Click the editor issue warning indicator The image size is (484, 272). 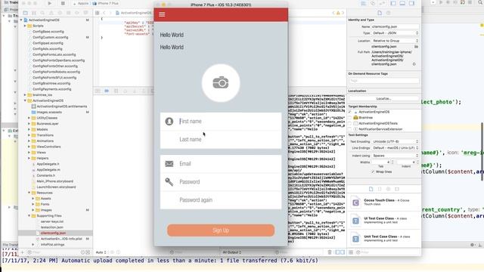pyautogui.click(x=338, y=13)
